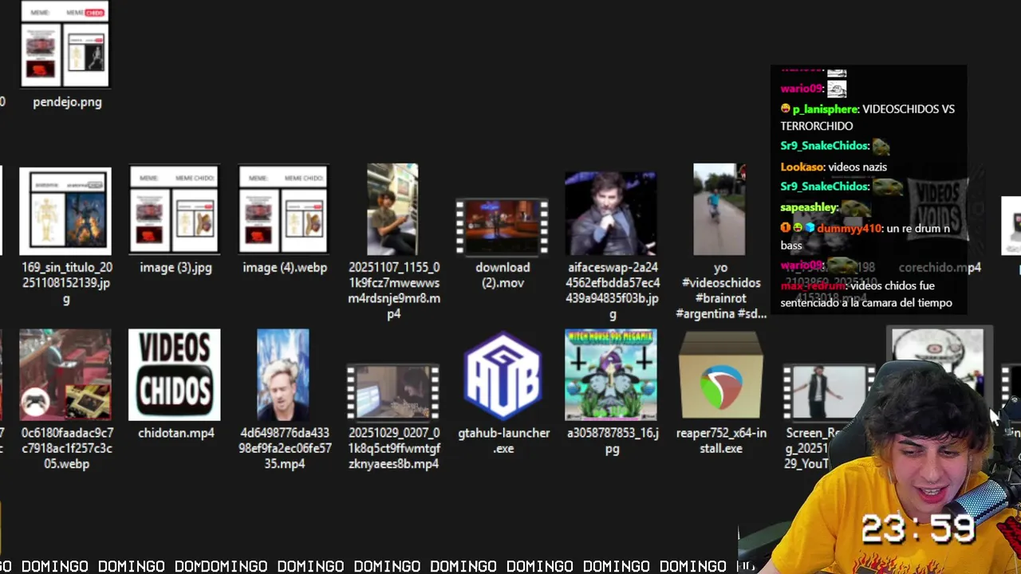
Task: Click the 23:59 clock overlay
Action: pos(918,529)
